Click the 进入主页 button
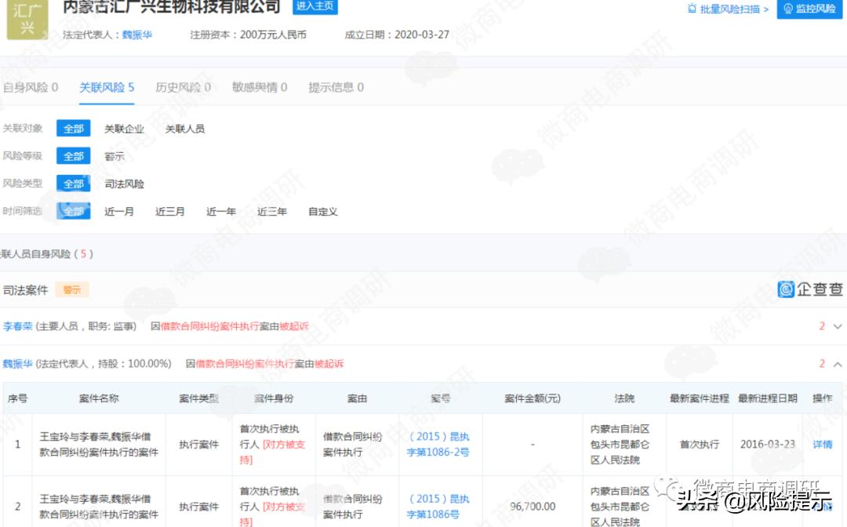Viewport: 847px width, 527px height. coord(314,5)
